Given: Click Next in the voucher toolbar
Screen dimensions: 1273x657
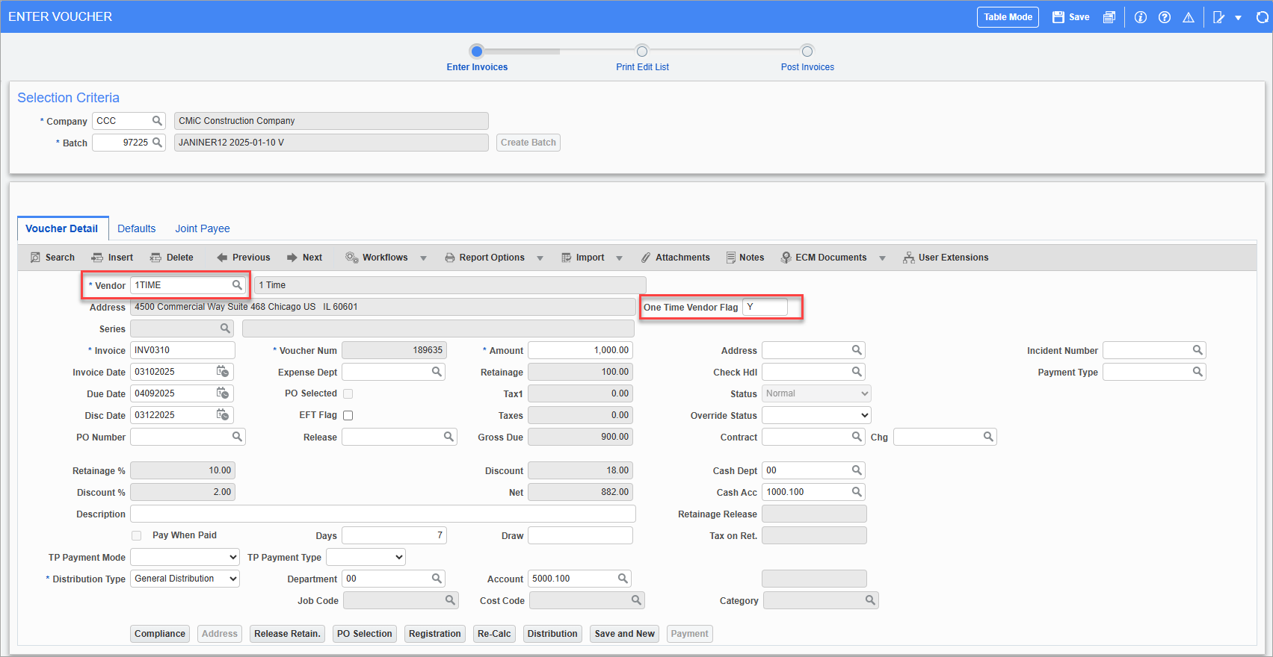Looking at the screenshot, I should 304,258.
